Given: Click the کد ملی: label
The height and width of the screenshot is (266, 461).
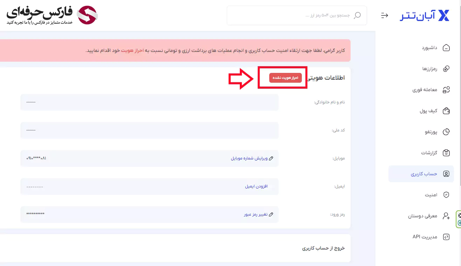Looking at the screenshot, I should [338, 130].
